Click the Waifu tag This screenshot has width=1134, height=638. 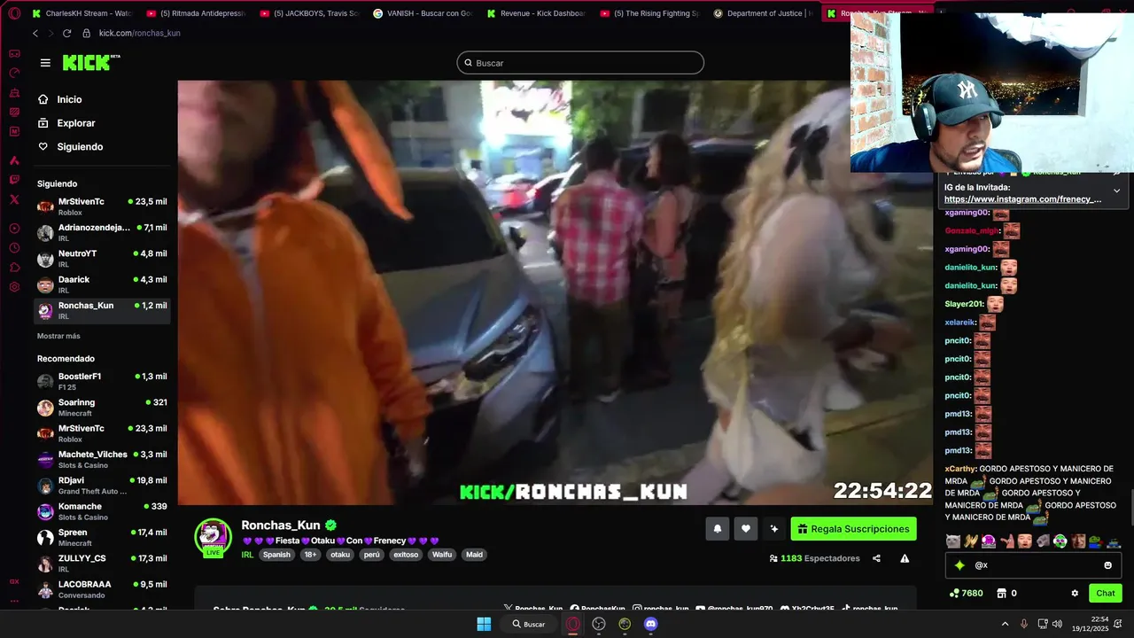tap(442, 555)
